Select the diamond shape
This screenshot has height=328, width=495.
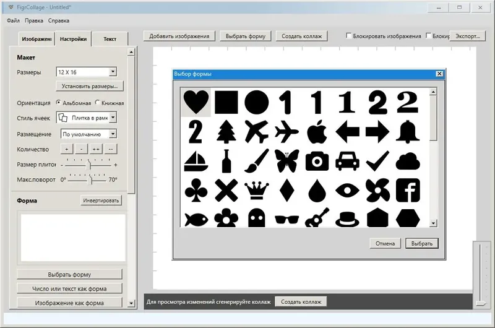(x=286, y=191)
